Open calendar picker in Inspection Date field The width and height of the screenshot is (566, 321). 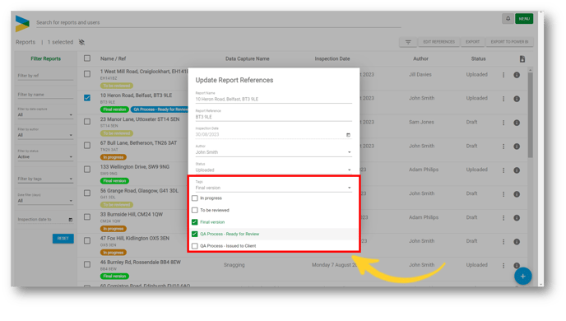tap(348, 135)
